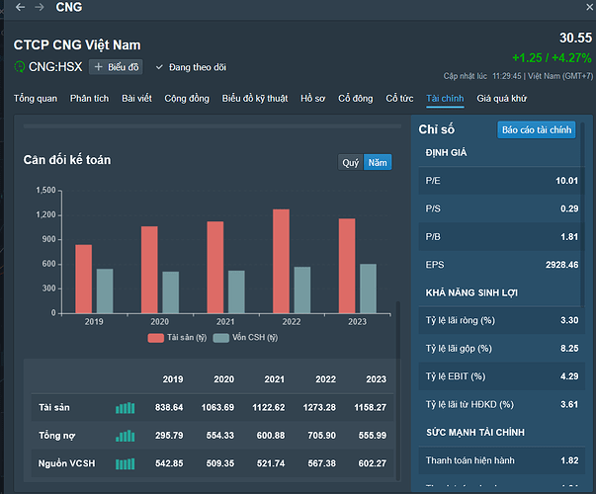Select the Tổng nợ row label
Image resolution: width=596 pixels, height=494 pixels.
pos(56,436)
